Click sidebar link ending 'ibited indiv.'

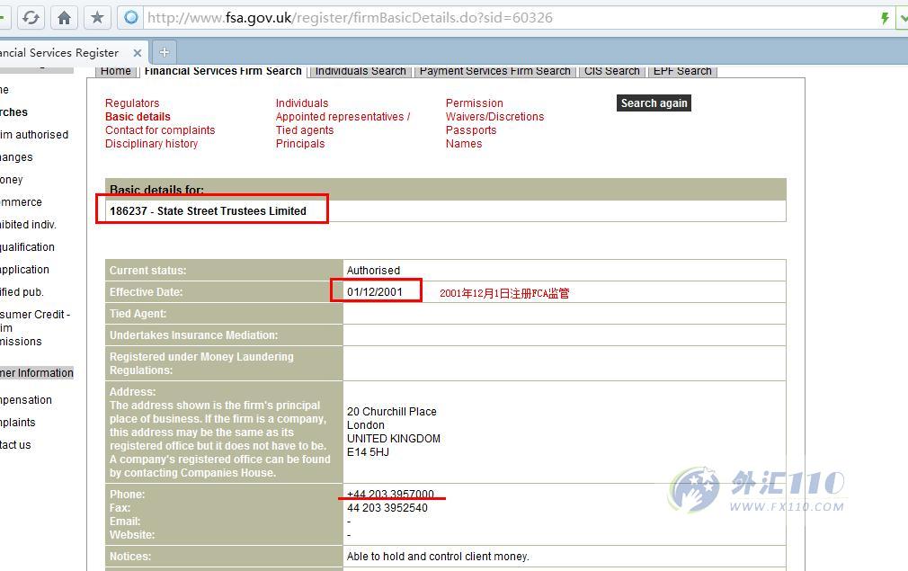[x=29, y=225]
